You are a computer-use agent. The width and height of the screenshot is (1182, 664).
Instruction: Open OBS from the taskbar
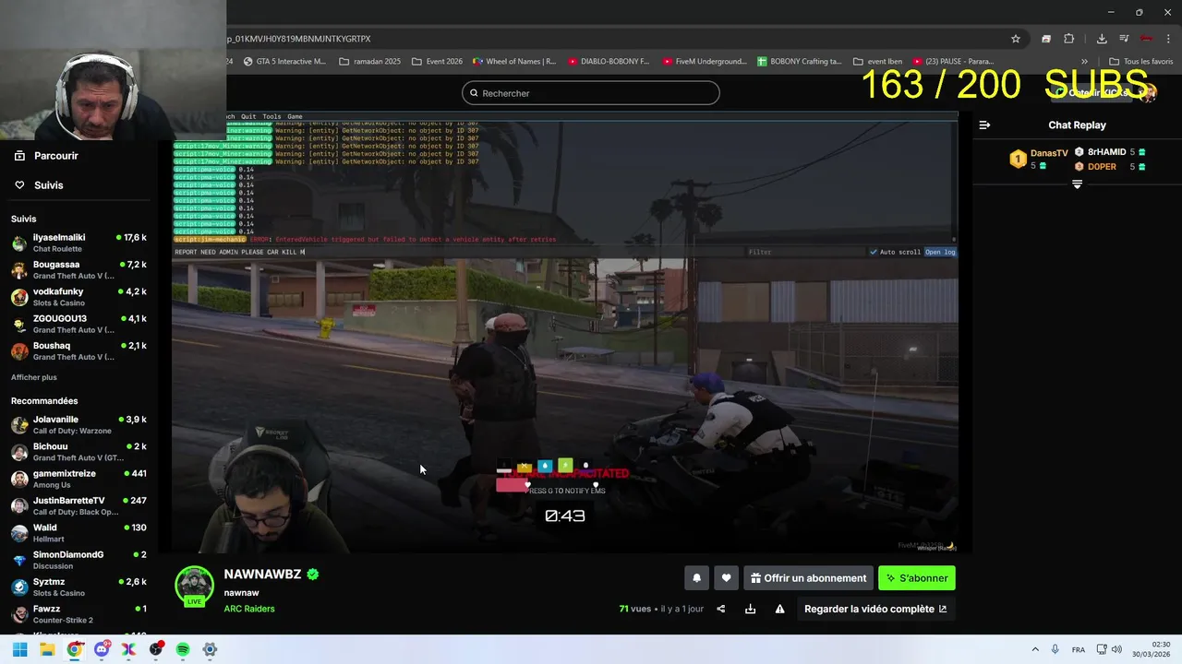156,649
